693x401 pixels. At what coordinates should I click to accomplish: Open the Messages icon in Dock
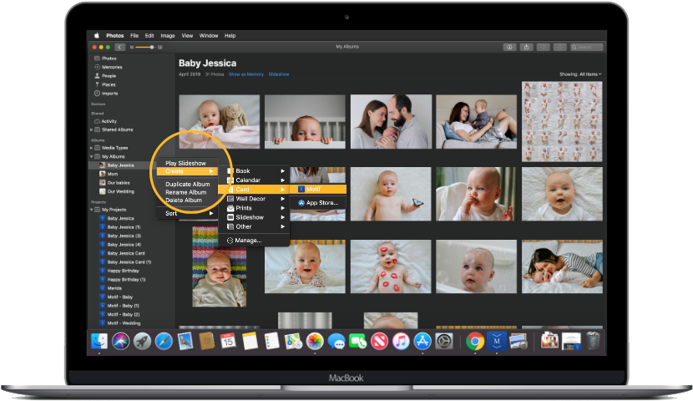coord(336,342)
